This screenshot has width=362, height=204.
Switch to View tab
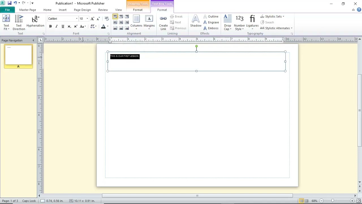pos(118,10)
